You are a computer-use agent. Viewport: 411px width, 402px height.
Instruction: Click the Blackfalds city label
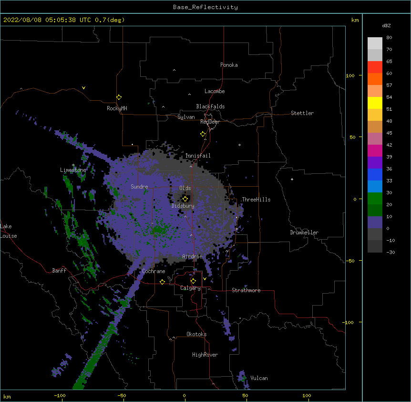pos(210,106)
